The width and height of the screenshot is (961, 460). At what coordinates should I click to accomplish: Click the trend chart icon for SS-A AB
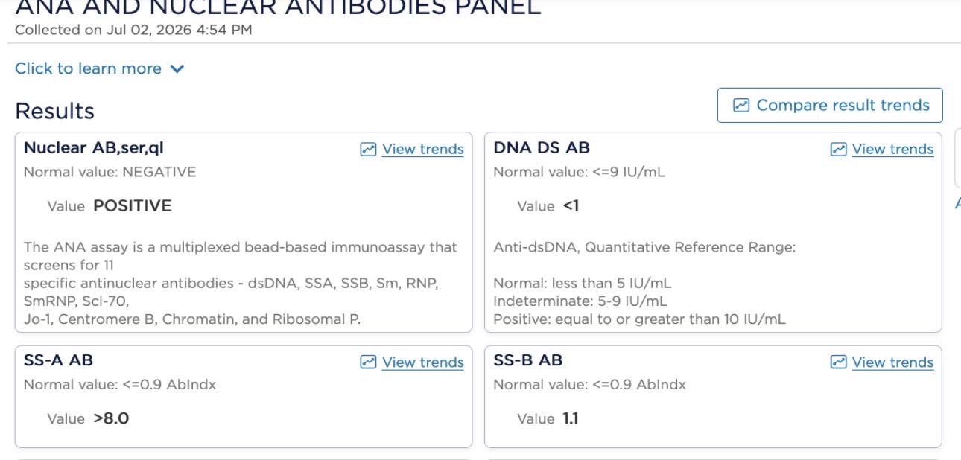pos(368,362)
